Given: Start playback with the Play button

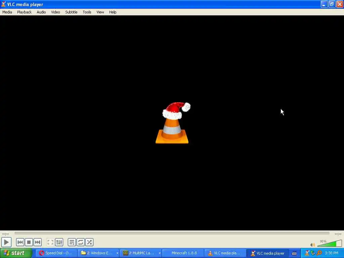Looking at the screenshot, I should [x=6, y=242].
